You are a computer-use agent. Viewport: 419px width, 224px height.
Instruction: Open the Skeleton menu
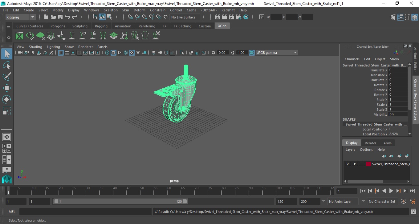coord(111,10)
